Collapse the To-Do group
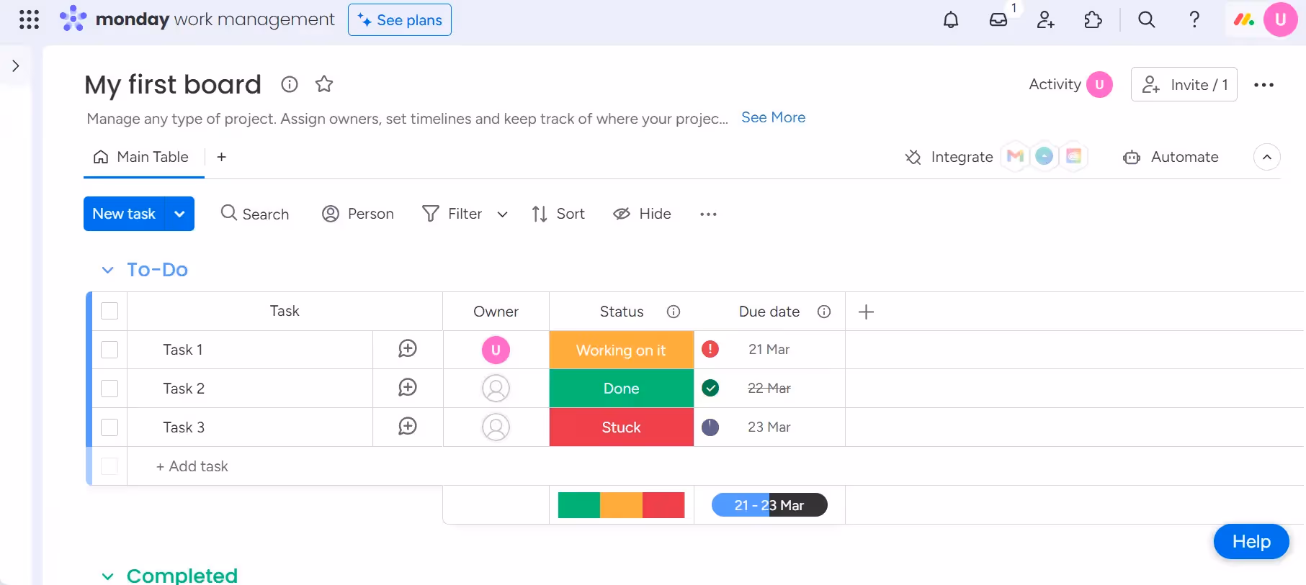Viewport: 1306px width, 585px height. (x=108, y=270)
